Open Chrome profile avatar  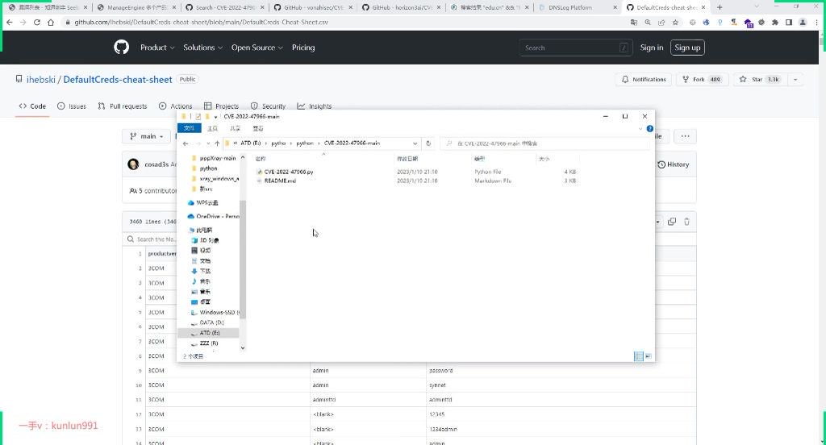803,22
